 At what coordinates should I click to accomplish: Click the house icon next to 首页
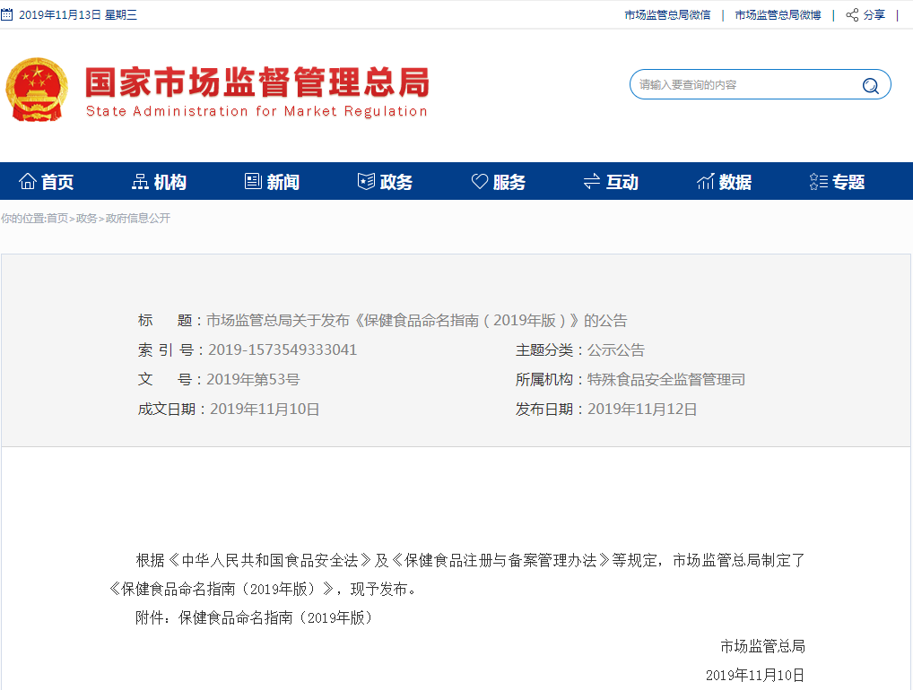tap(28, 182)
